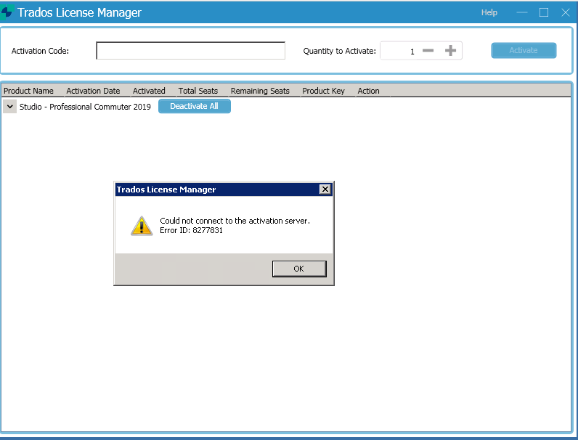This screenshot has width=578, height=440.
Task: Close the main License Manager window
Action: coord(566,12)
